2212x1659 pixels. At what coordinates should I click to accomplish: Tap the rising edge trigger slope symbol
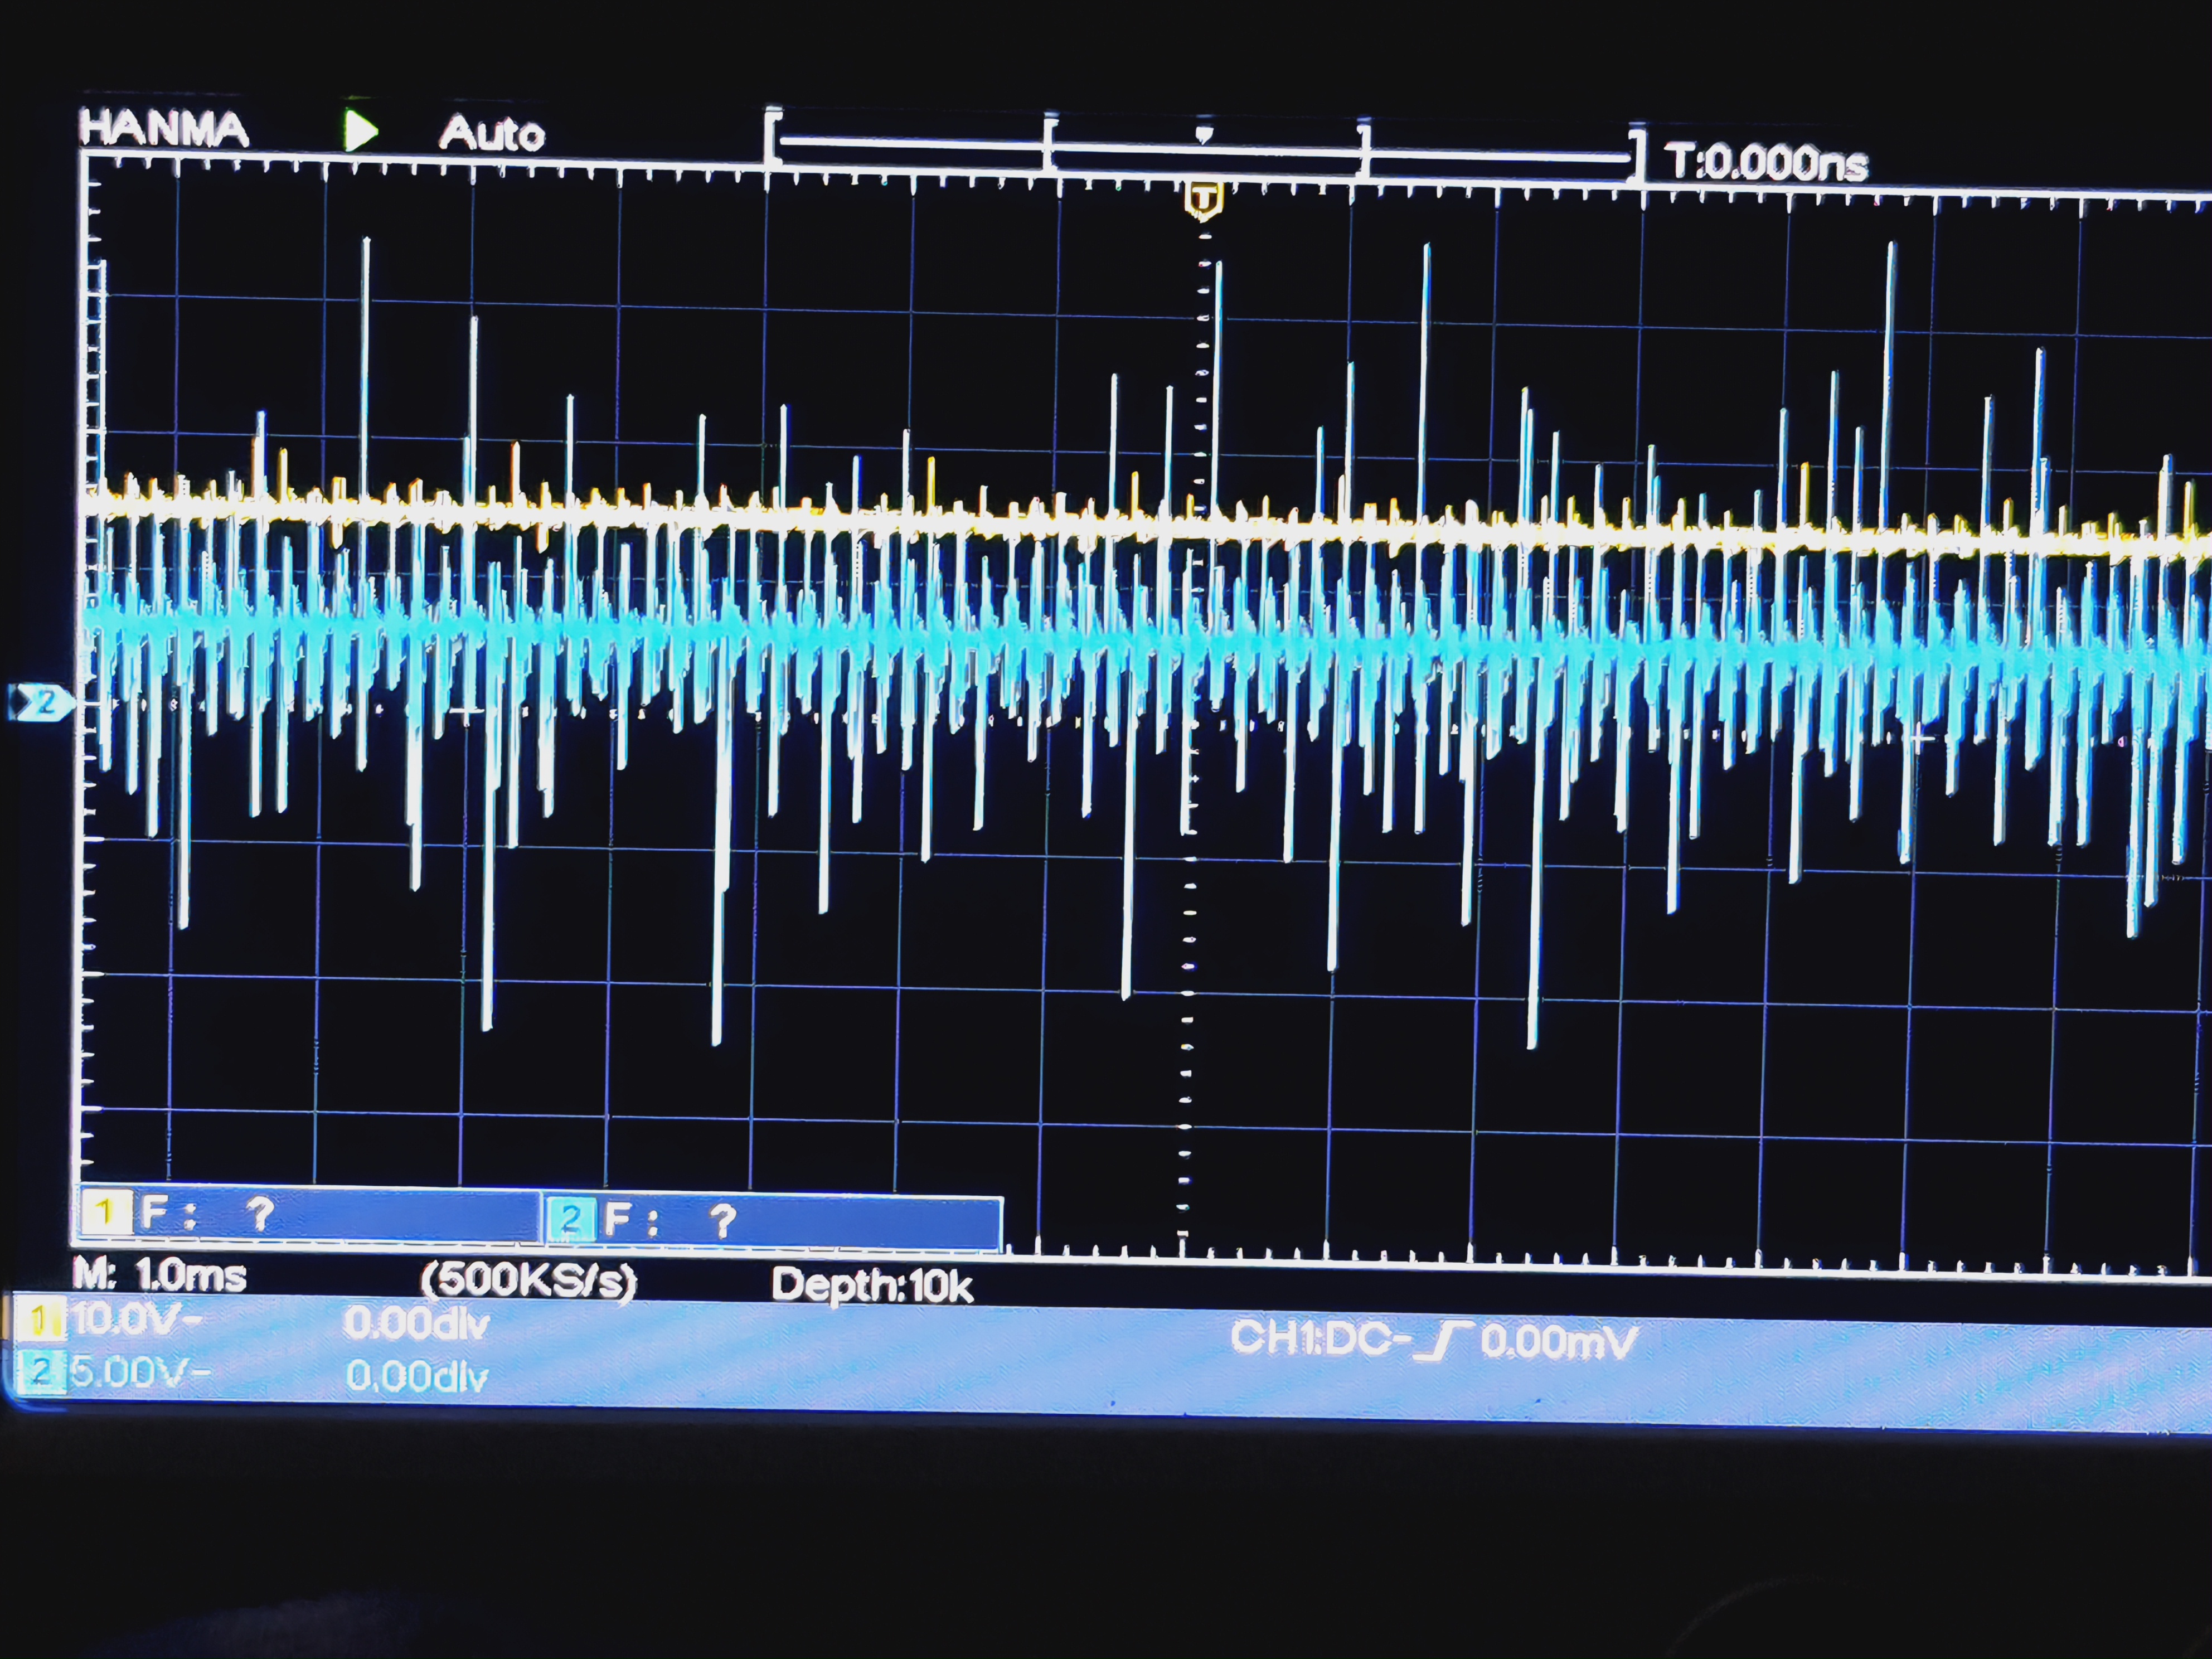(x=1444, y=1341)
